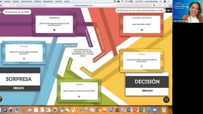This screenshot has width=203, height=114.
Task: Open the Ventana menu
Action: [59, 1]
